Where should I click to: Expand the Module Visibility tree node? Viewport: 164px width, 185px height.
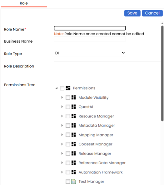[62, 97]
